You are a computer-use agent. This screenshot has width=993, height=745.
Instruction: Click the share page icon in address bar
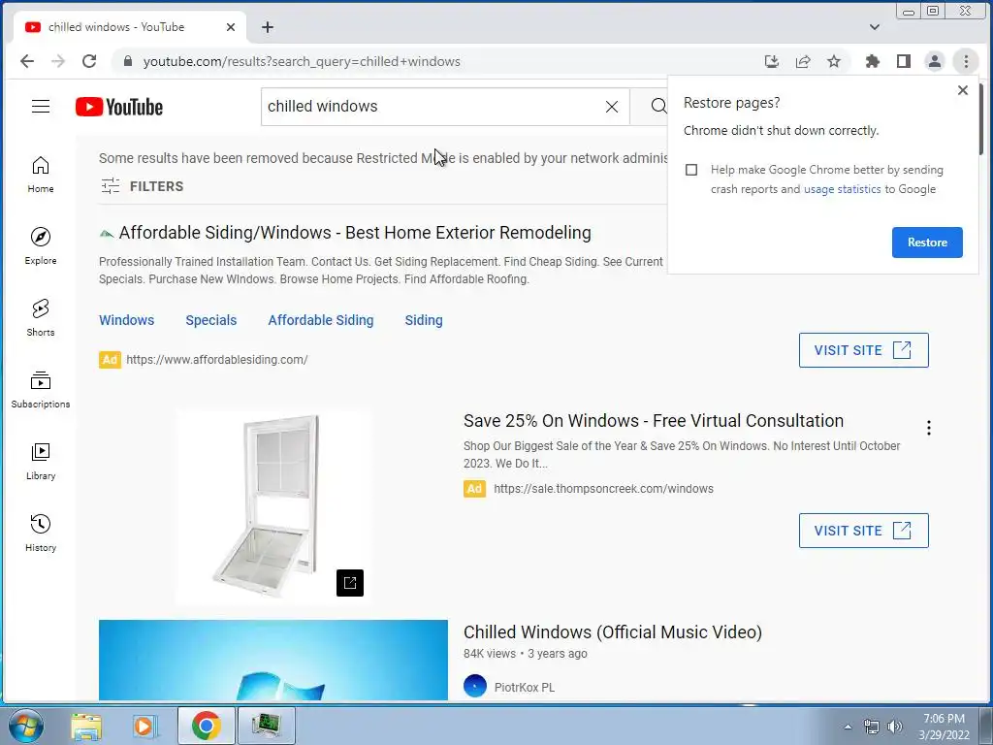click(x=803, y=61)
